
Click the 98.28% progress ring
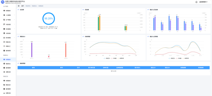point(49,19)
